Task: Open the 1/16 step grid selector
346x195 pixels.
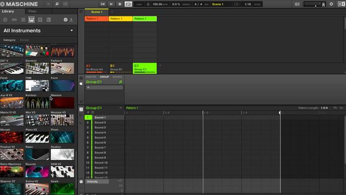Action: (x=248, y=4)
